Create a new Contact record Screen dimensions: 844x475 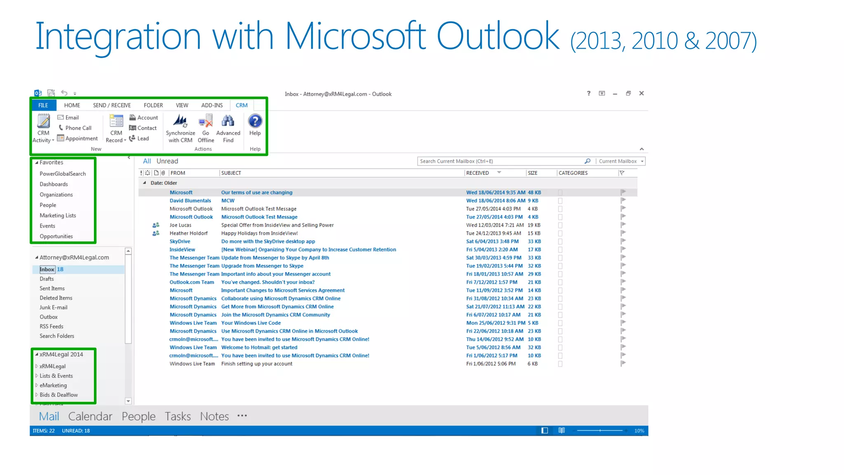(143, 128)
